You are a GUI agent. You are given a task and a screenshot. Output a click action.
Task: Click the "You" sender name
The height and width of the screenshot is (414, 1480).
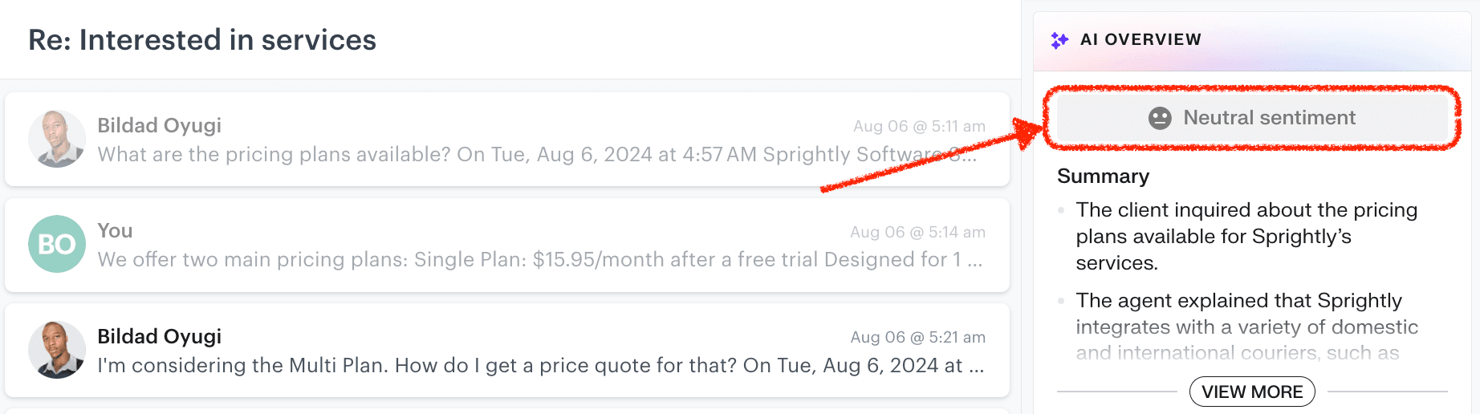(115, 230)
